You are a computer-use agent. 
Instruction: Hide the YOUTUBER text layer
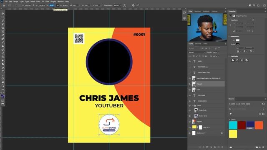[x=189, y=95]
